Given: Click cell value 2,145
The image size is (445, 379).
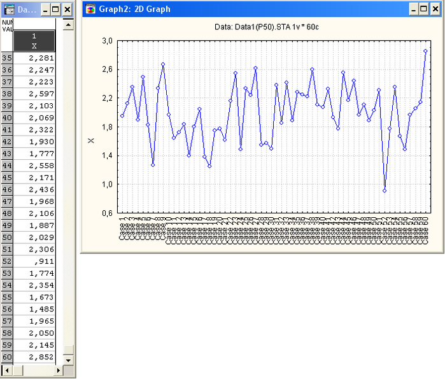Looking at the screenshot, I should [x=34, y=345].
